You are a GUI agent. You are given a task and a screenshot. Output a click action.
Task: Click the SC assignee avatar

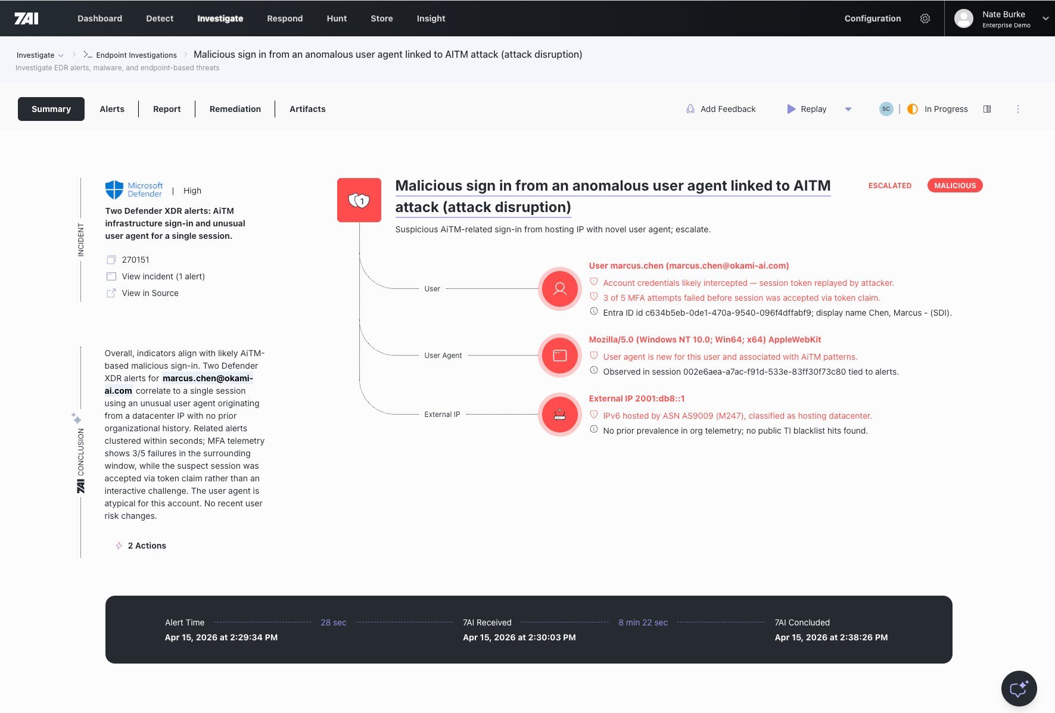pyautogui.click(x=886, y=109)
